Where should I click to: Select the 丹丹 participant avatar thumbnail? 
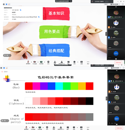click(116, 54)
